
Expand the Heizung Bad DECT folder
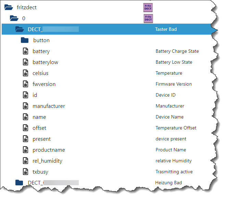[19, 183]
